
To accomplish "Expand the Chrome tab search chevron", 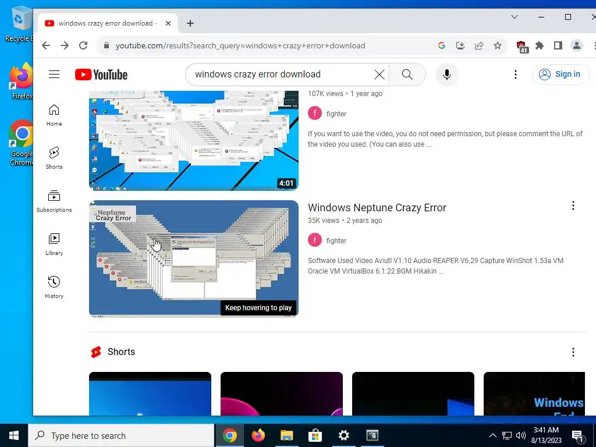I will click(515, 17).
